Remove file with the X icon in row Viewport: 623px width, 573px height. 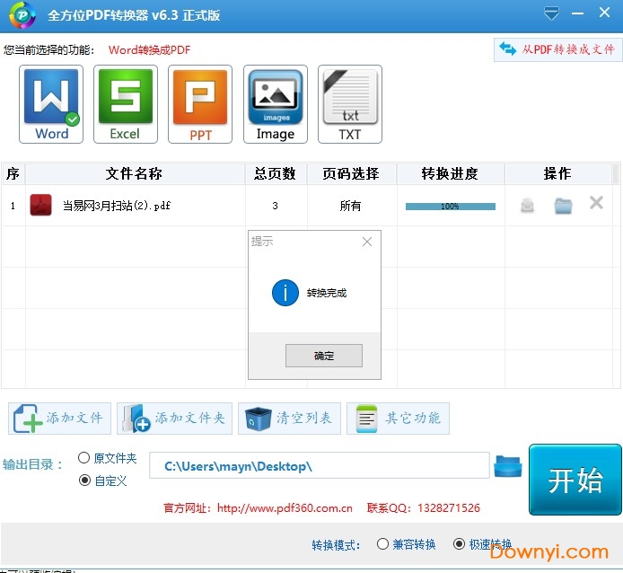tap(596, 203)
